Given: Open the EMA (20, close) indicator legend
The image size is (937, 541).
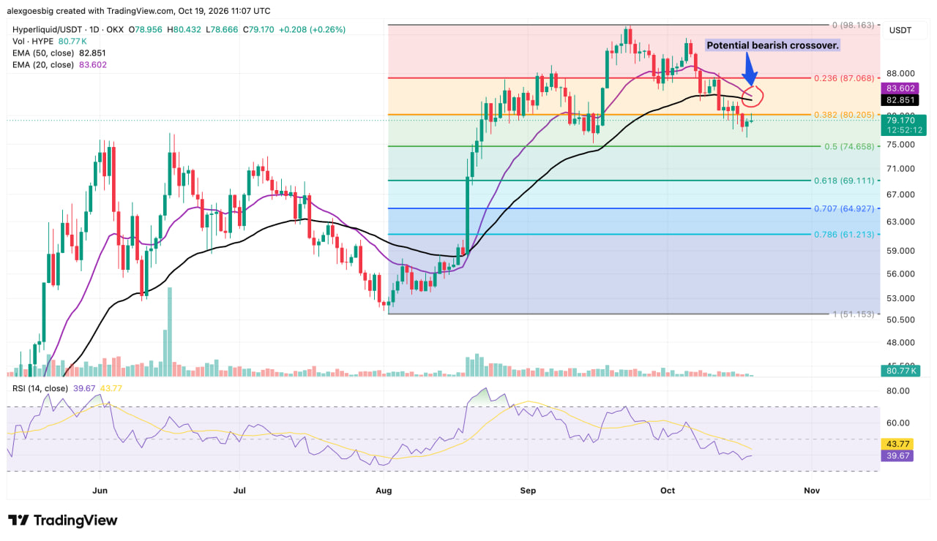Looking at the screenshot, I should coord(43,65).
